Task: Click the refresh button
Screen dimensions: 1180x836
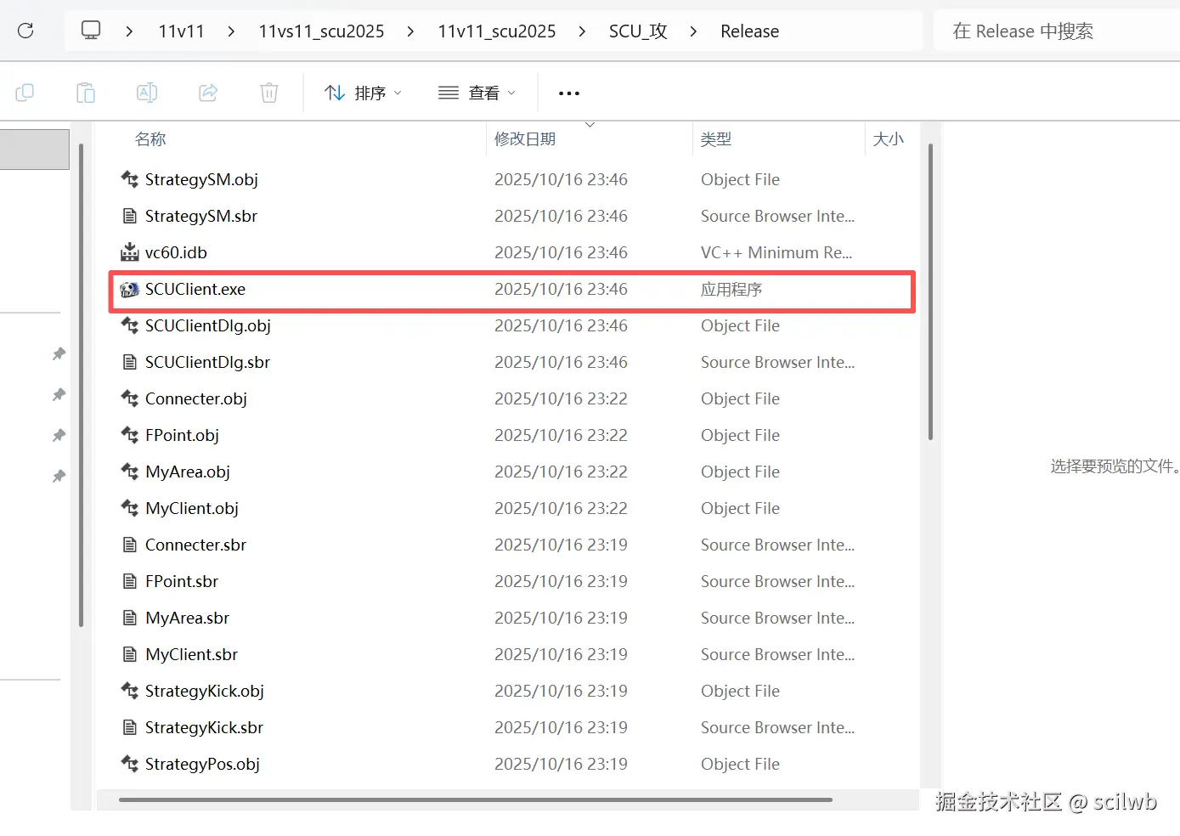Action: click(x=25, y=31)
